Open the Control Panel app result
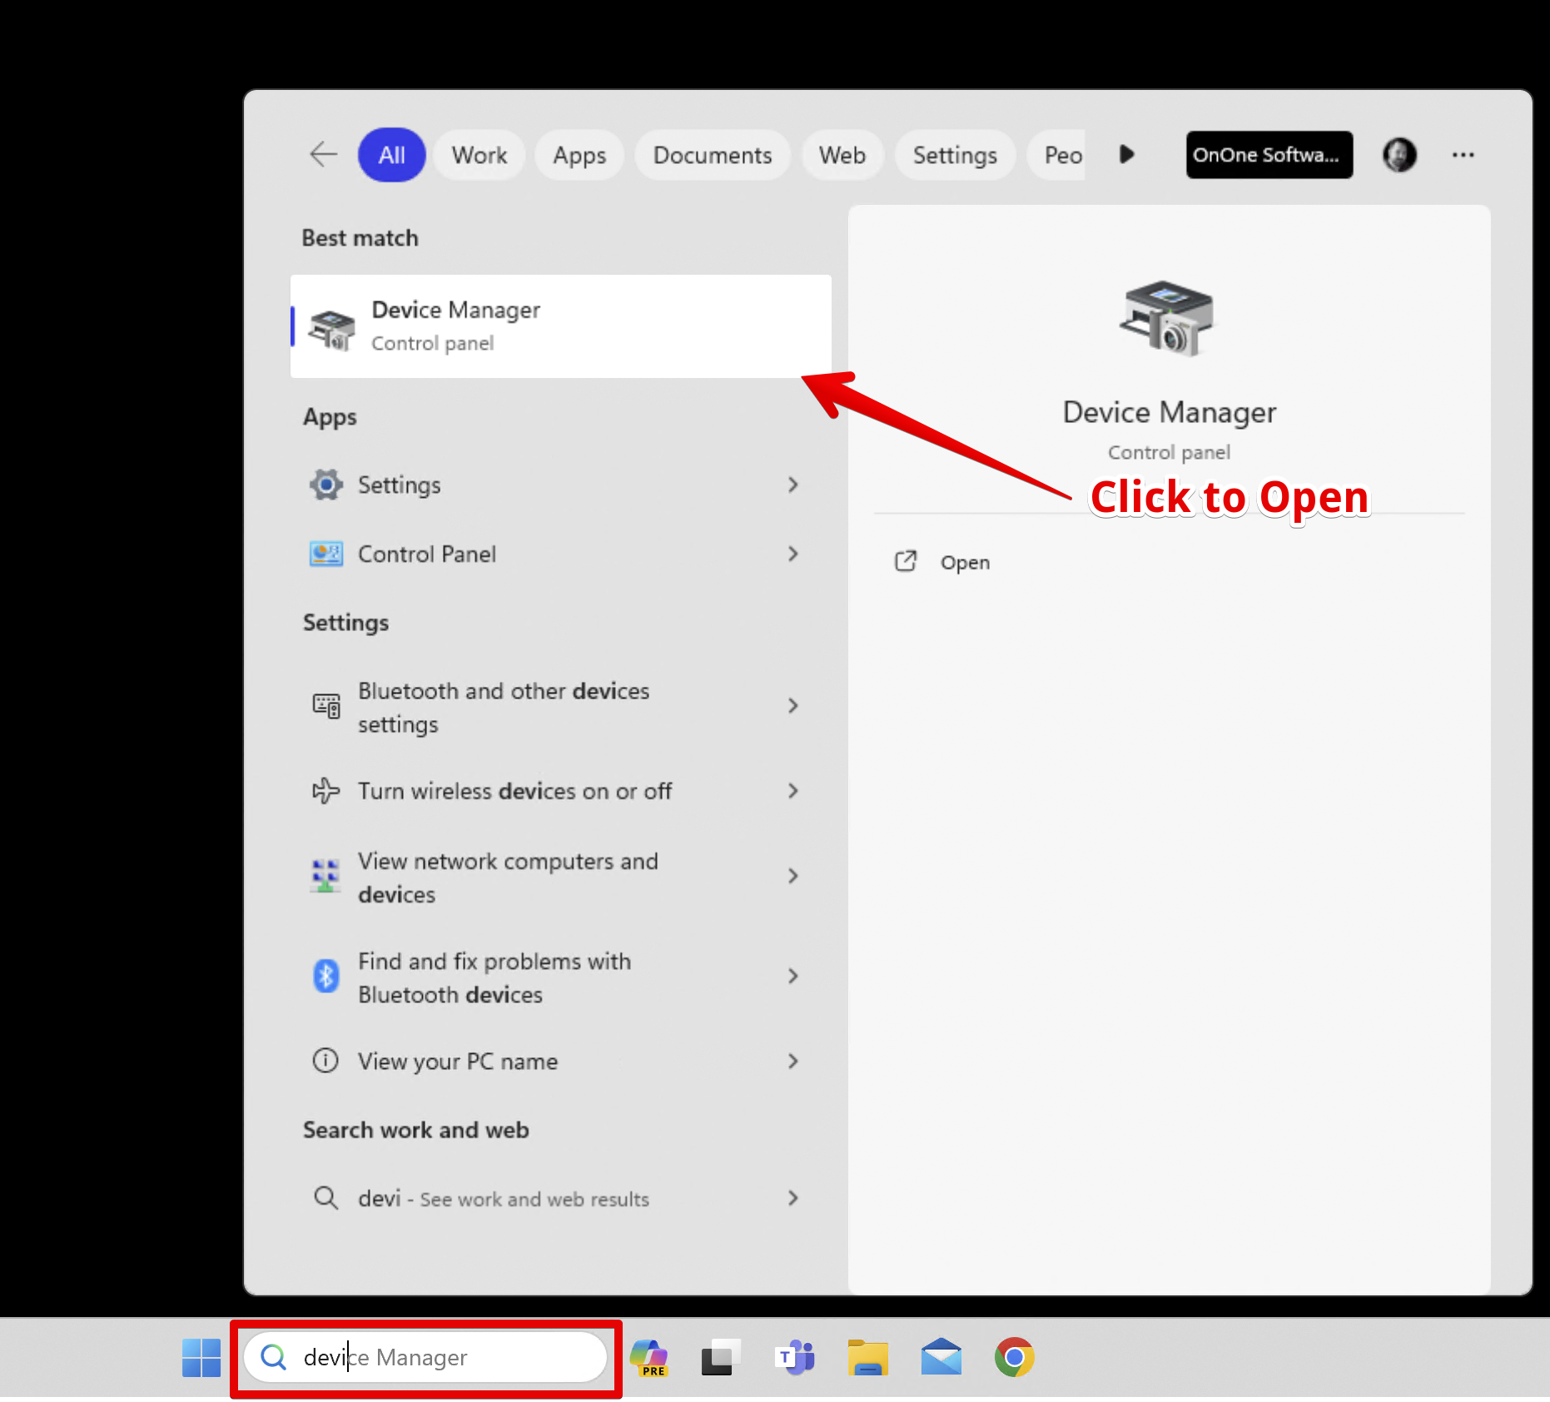This screenshot has height=1402, width=1550. click(x=554, y=554)
